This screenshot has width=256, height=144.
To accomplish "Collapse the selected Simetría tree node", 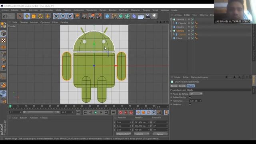I will (171, 31).
